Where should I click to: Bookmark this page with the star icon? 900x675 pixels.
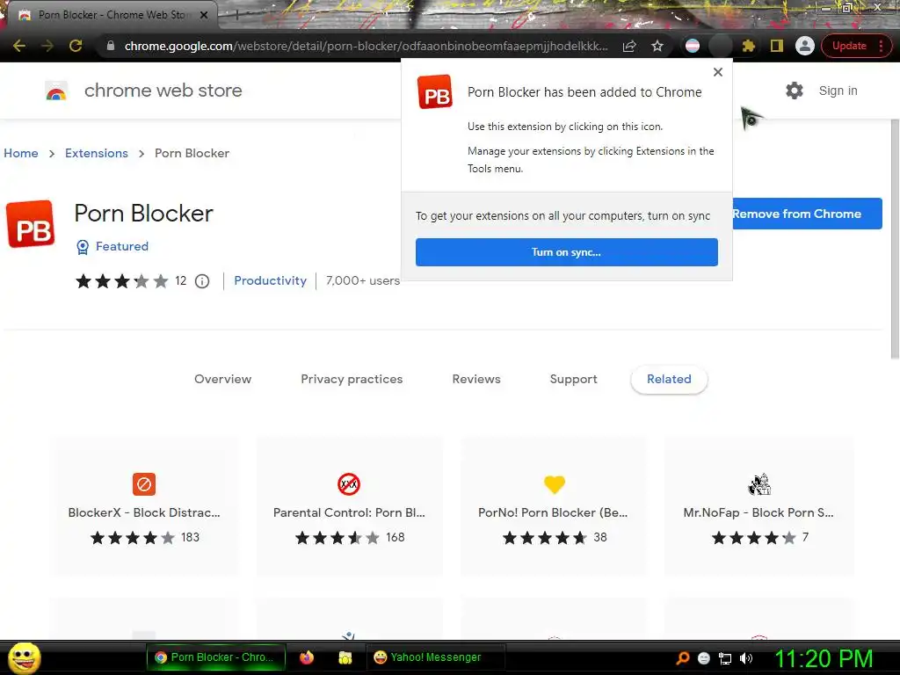(657, 46)
